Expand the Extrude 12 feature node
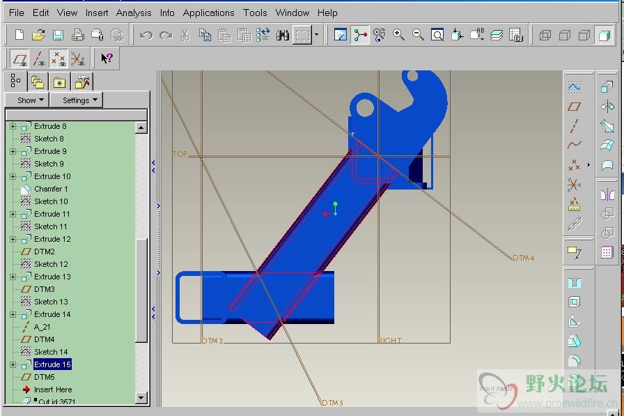The image size is (624, 416). pos(13,239)
